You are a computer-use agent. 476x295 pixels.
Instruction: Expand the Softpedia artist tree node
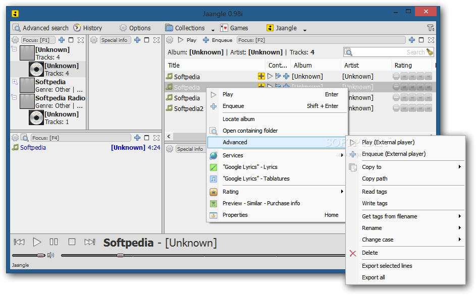coord(14,81)
